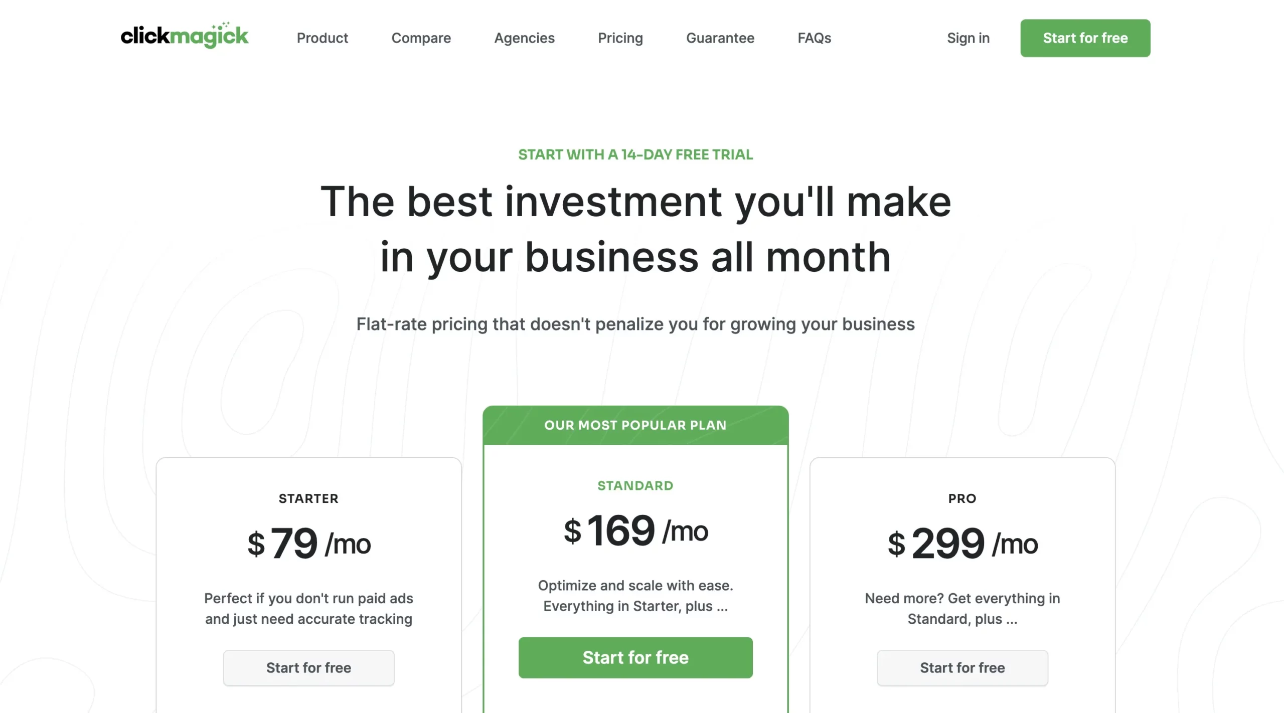Go to the Compare nav link
This screenshot has height=713, width=1284.
[421, 38]
